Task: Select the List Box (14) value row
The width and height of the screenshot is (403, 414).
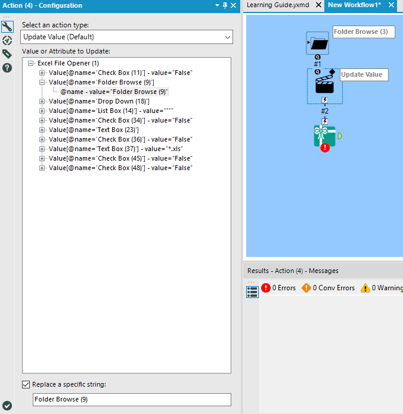Action: (111, 111)
